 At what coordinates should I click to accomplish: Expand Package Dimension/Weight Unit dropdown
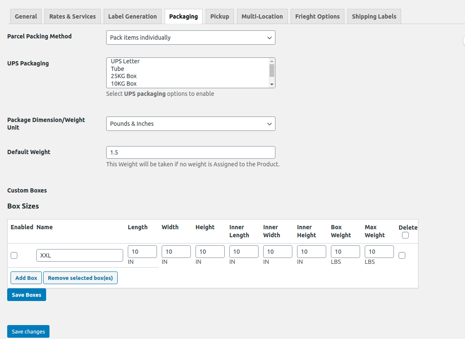coord(190,124)
